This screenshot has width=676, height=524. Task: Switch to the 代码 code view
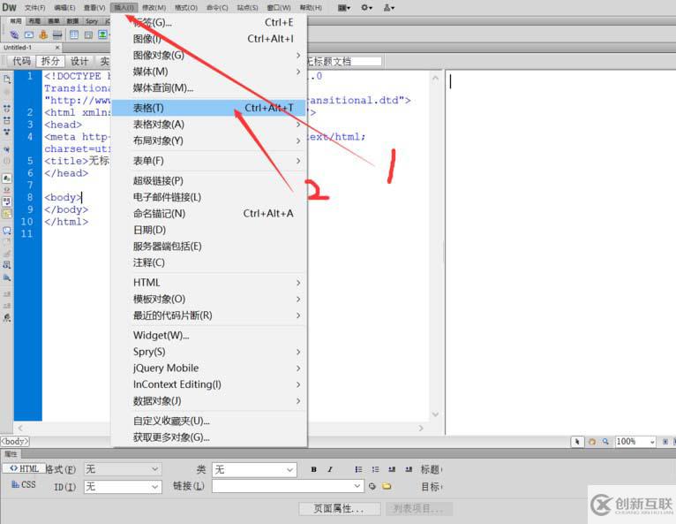(x=21, y=61)
